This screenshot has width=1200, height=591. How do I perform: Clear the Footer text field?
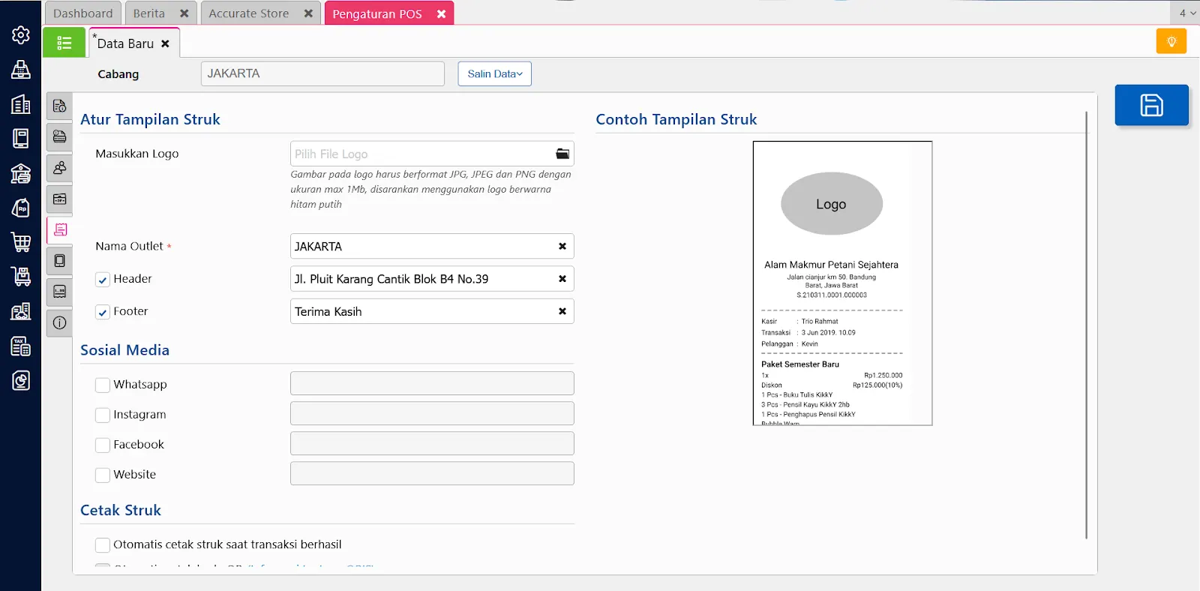562,311
